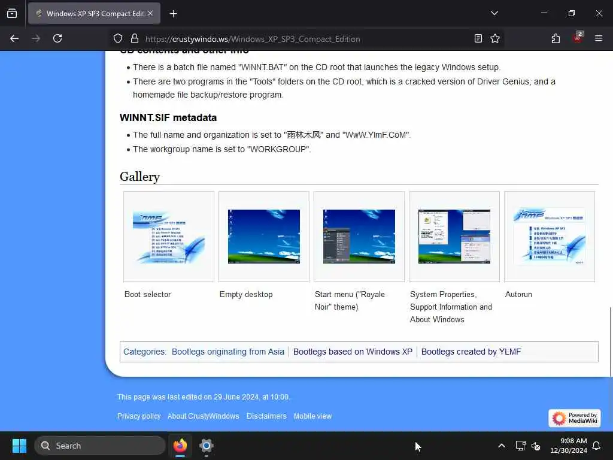The image size is (613, 460).
Task: Select the WINNT.SIF metadata heading
Action: click(168, 117)
